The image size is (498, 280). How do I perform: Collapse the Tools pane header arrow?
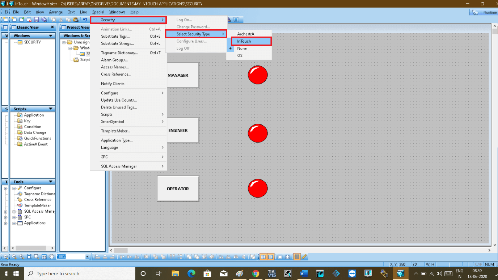click(x=51, y=182)
